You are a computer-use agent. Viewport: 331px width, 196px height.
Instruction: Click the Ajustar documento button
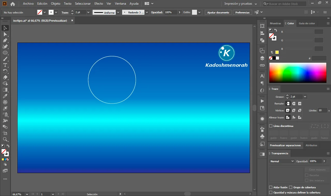pos(218,12)
